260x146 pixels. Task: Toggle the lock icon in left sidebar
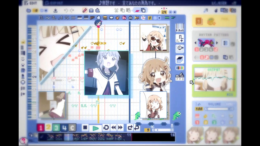click(23, 42)
